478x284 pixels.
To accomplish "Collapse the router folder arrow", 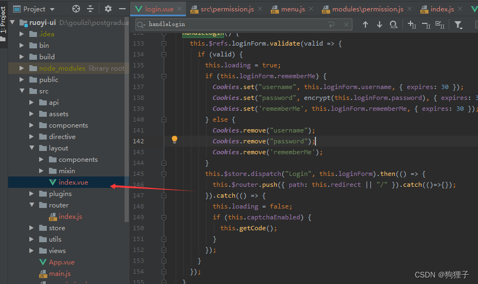I will pos(32,205).
